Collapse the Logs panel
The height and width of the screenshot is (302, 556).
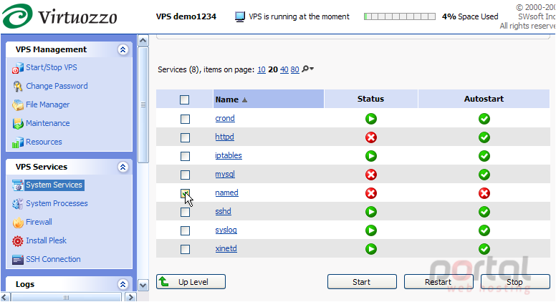click(123, 284)
